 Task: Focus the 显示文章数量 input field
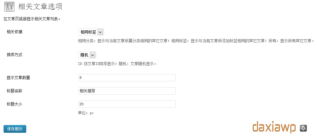click(x=127, y=78)
